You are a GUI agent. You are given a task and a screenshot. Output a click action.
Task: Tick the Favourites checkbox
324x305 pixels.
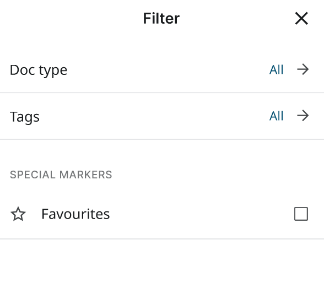tap(301, 214)
